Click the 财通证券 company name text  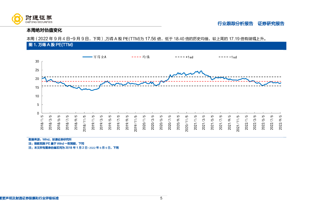(x=39, y=18)
